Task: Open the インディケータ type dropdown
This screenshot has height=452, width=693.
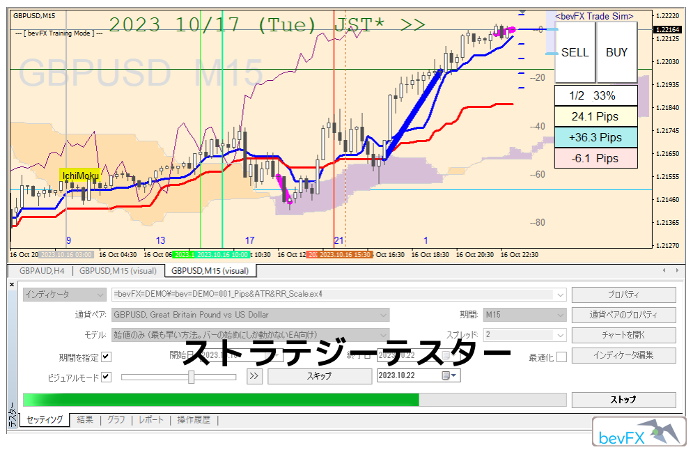Action: tap(65, 295)
